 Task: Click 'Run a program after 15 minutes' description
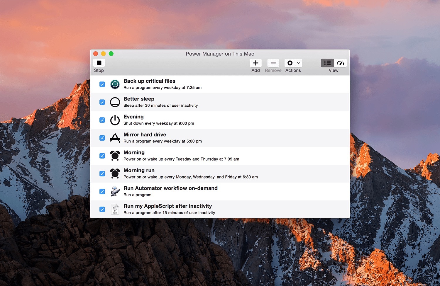[x=169, y=213]
